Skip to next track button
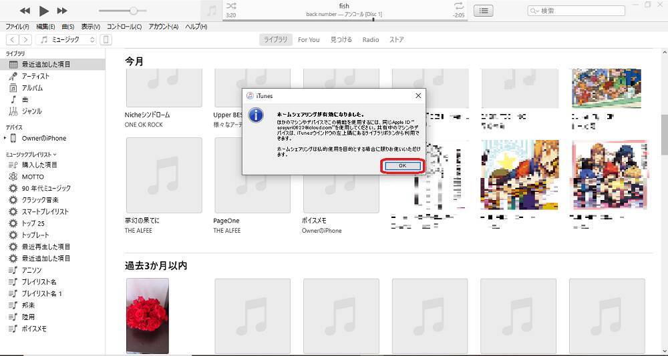 62,10
